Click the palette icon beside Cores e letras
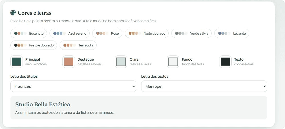 (x=13, y=13)
